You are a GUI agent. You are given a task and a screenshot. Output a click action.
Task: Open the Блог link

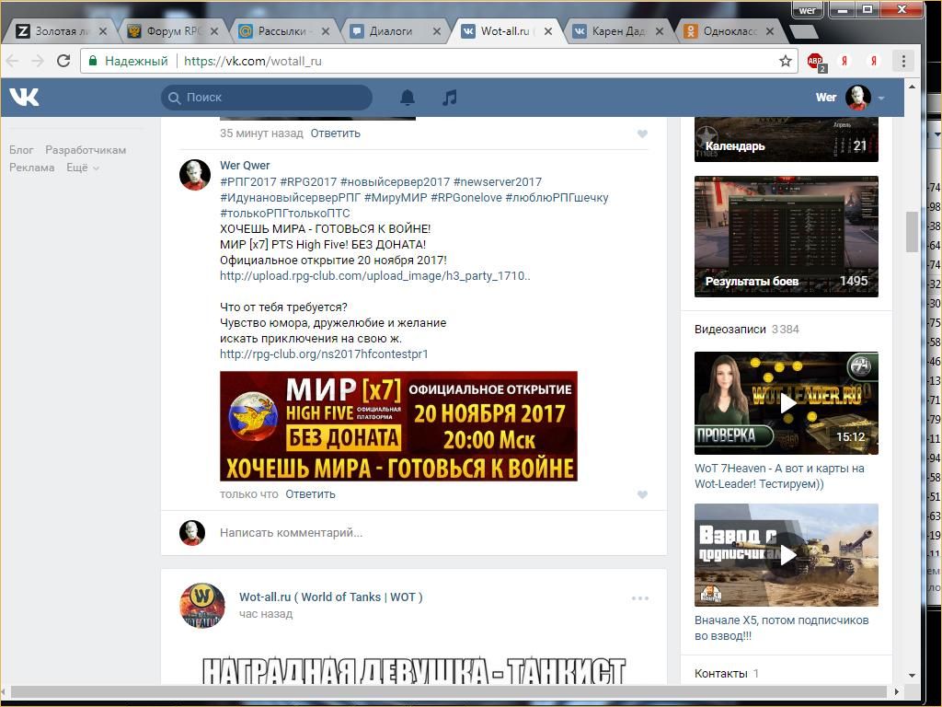(x=21, y=150)
